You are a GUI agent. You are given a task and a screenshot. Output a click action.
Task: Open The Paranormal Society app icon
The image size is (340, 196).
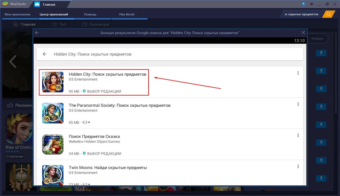[x=53, y=113]
